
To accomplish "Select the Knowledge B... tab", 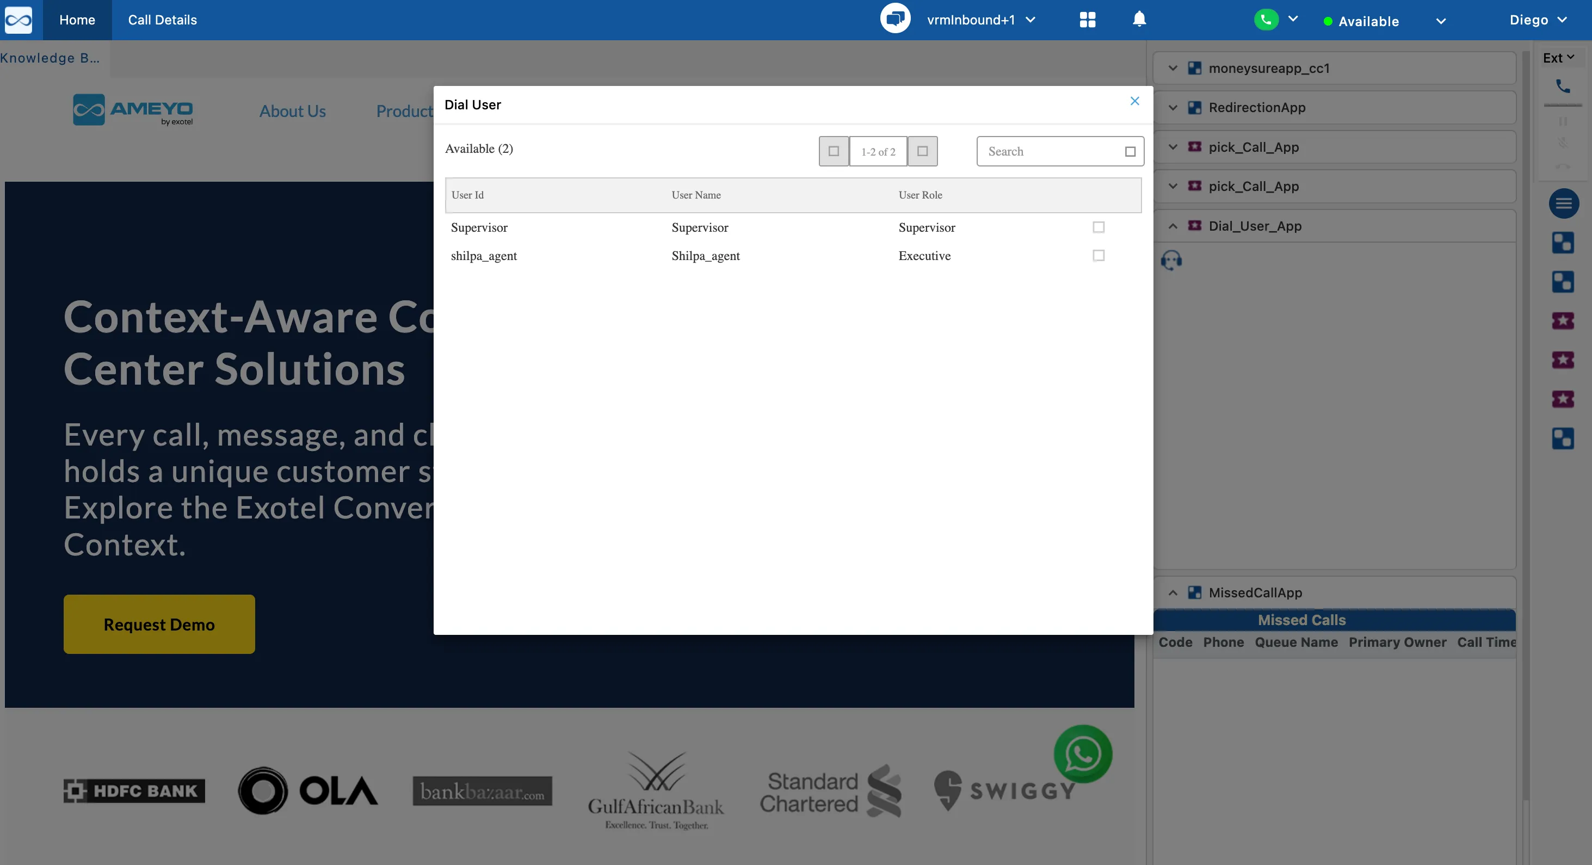I will click(x=50, y=58).
